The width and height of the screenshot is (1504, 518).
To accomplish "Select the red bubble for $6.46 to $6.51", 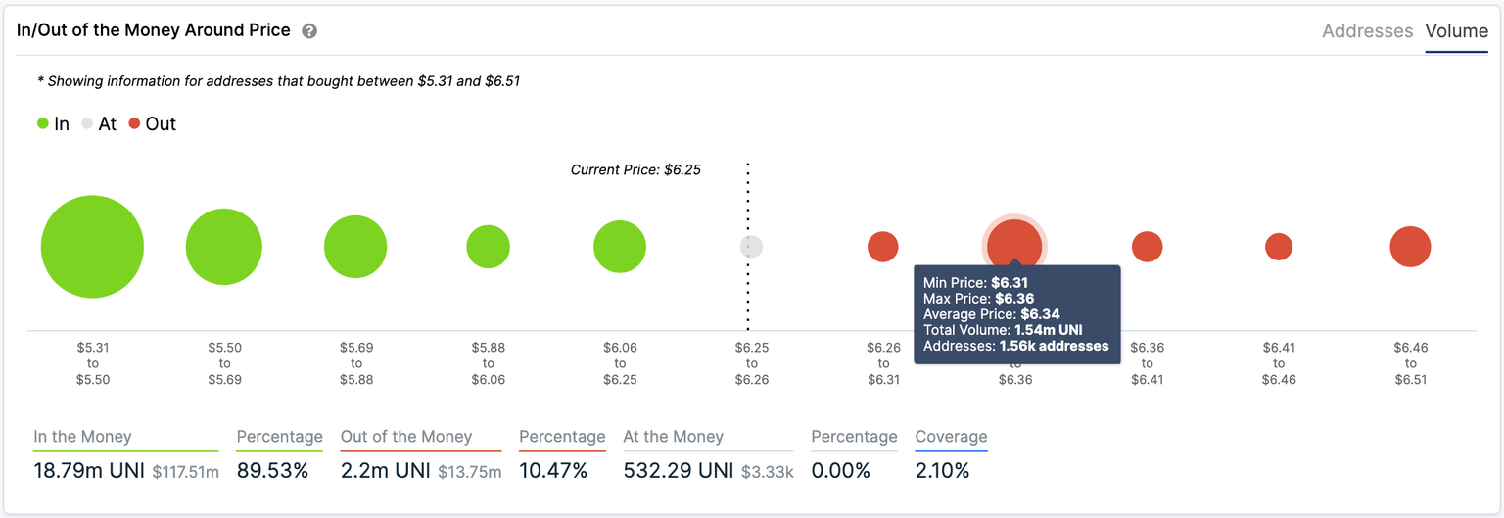I will 1410,247.
